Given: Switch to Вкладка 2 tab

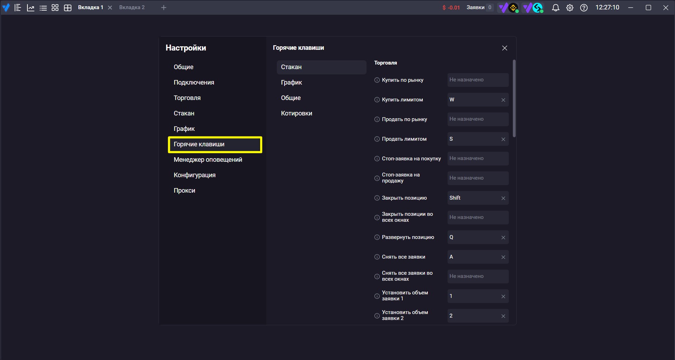Looking at the screenshot, I should [132, 7].
